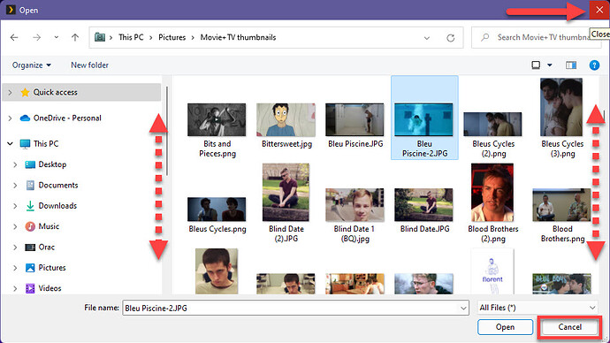
Task: Click the search magnifier icon
Action: point(485,37)
